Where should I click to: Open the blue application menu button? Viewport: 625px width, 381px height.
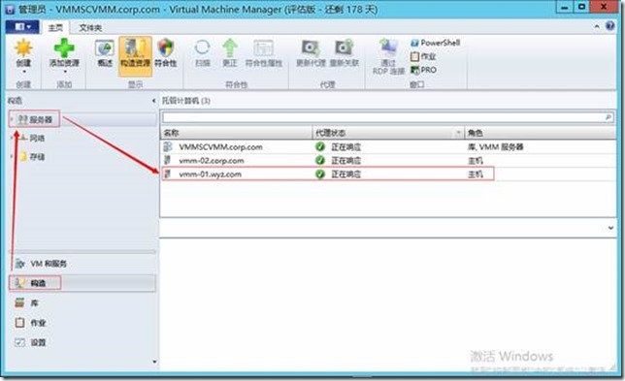22,27
